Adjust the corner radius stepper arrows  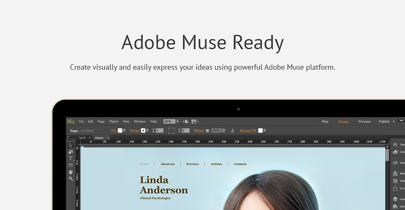click(179, 131)
